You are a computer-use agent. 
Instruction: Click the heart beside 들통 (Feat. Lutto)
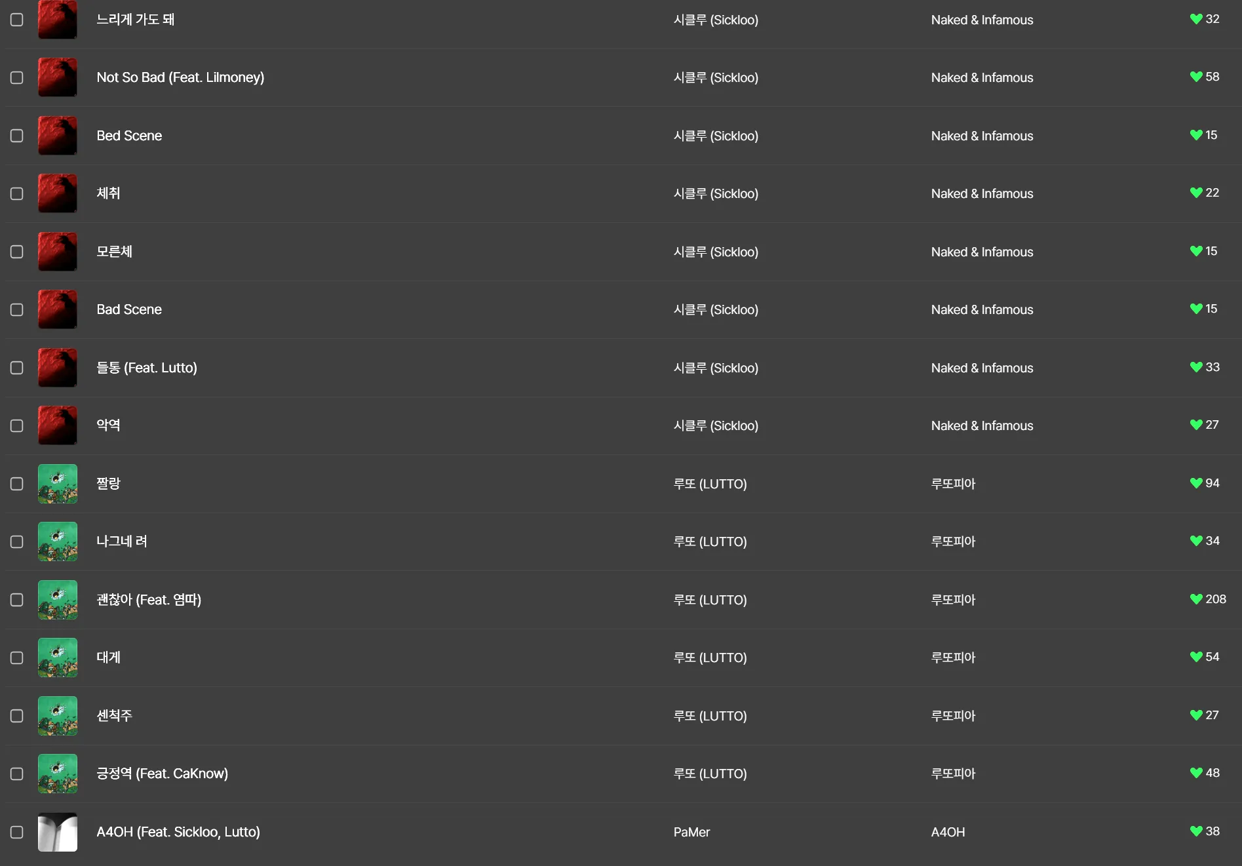pos(1196,367)
